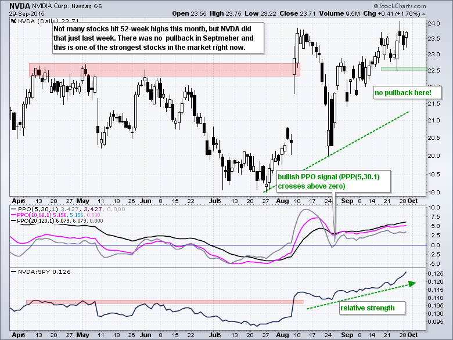Click the 'no pullback here!' annotation
This screenshot has width=453, height=340.
pos(408,93)
